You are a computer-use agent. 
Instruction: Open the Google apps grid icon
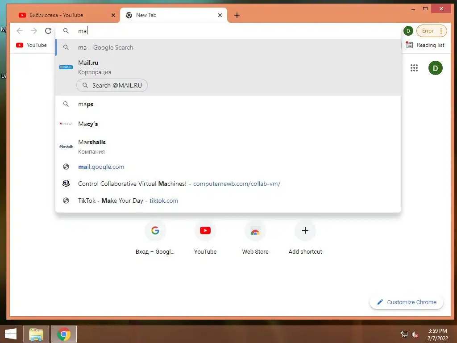(x=414, y=68)
